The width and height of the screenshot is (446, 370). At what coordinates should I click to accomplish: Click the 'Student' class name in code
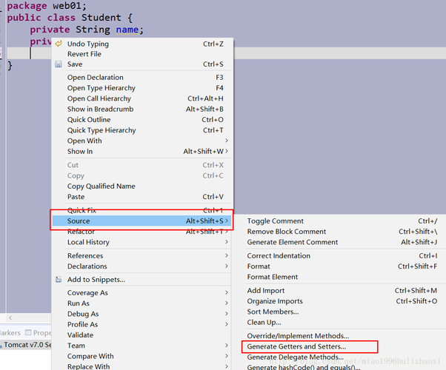(101, 18)
